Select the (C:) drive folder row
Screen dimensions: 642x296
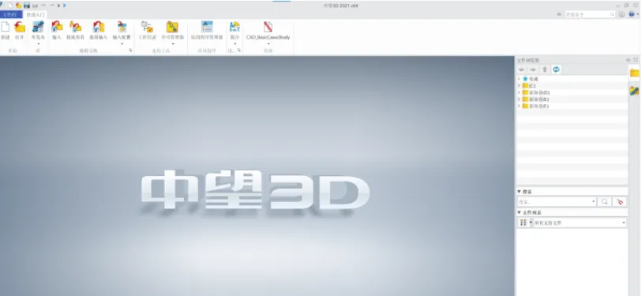pyautogui.click(x=573, y=85)
